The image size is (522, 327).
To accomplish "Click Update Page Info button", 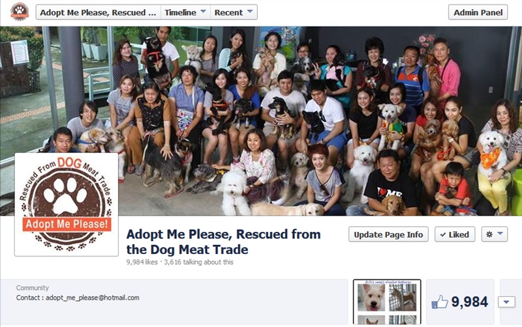I will [388, 235].
